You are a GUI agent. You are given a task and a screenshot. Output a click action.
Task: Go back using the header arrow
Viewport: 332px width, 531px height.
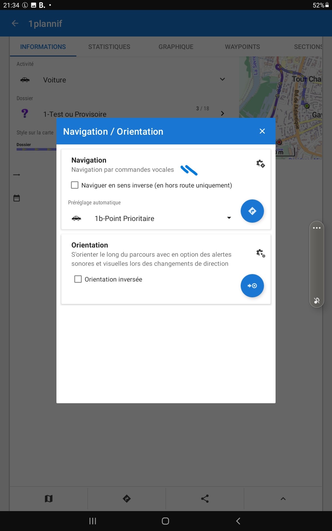point(15,24)
